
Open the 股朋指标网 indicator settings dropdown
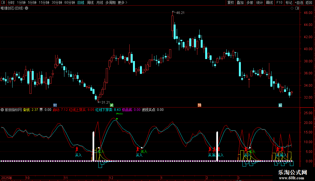(x=2, y=110)
